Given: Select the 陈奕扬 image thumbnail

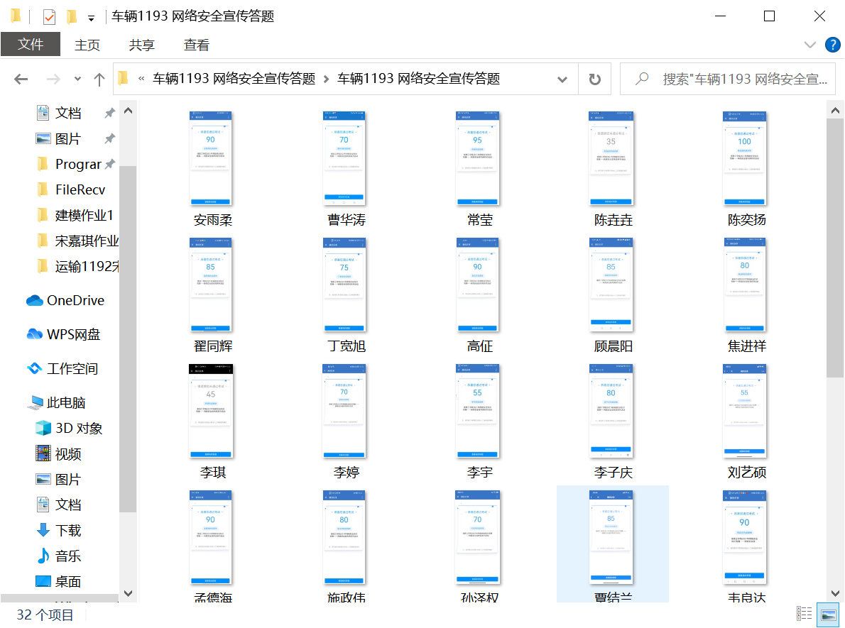Looking at the screenshot, I should click(744, 160).
